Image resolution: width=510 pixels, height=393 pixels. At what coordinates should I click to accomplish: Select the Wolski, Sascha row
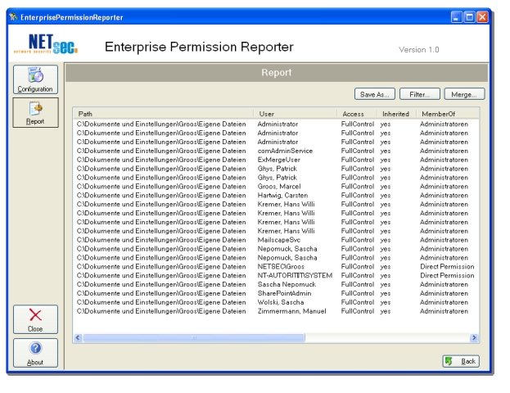tap(276, 302)
